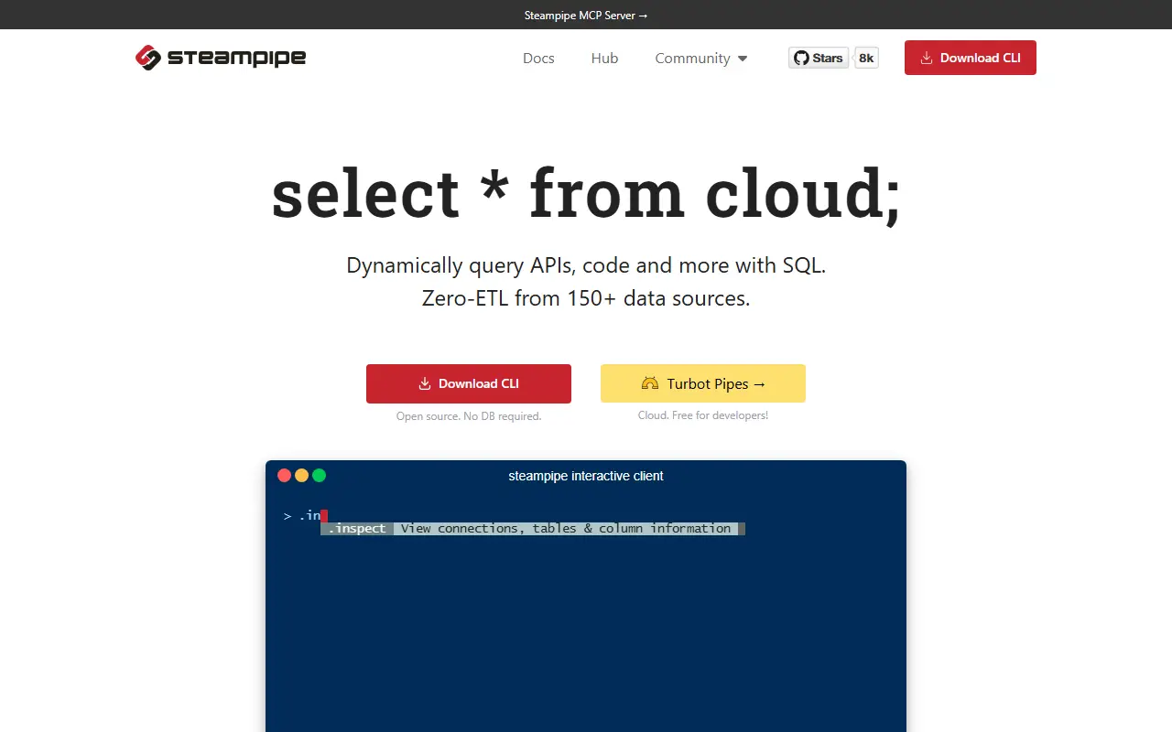This screenshot has height=732, width=1172.
Task: Open the yellow Turbot Pipes button
Action: coord(703,383)
